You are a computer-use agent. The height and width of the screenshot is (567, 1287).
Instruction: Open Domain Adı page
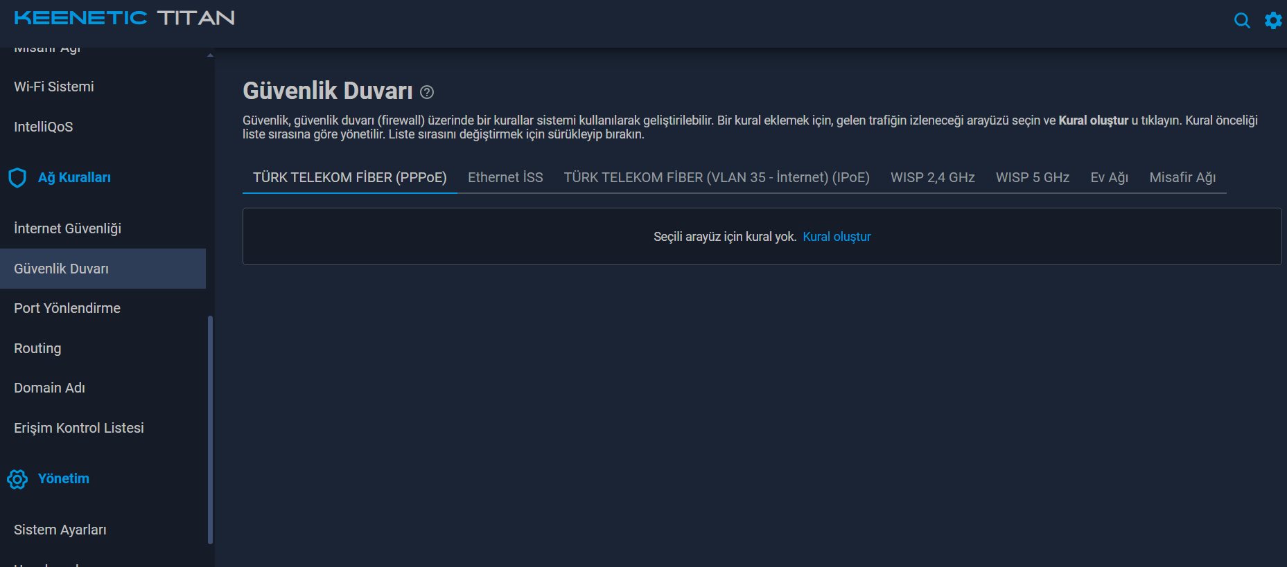(103, 388)
